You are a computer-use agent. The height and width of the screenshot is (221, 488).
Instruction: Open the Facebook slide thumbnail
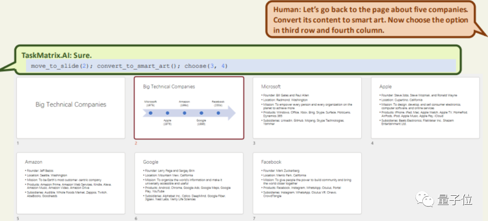[307, 183]
